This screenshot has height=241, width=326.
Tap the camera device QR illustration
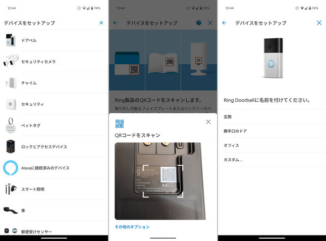coord(199,59)
